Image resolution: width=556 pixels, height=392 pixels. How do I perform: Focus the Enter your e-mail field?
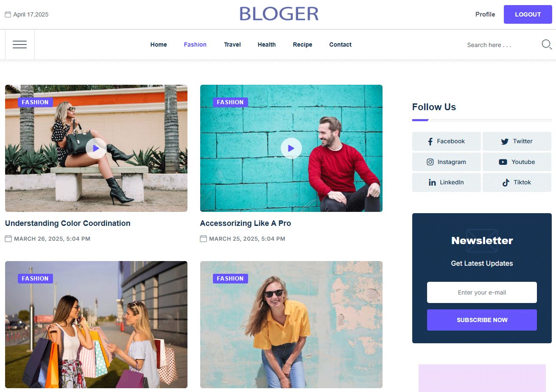(x=482, y=292)
